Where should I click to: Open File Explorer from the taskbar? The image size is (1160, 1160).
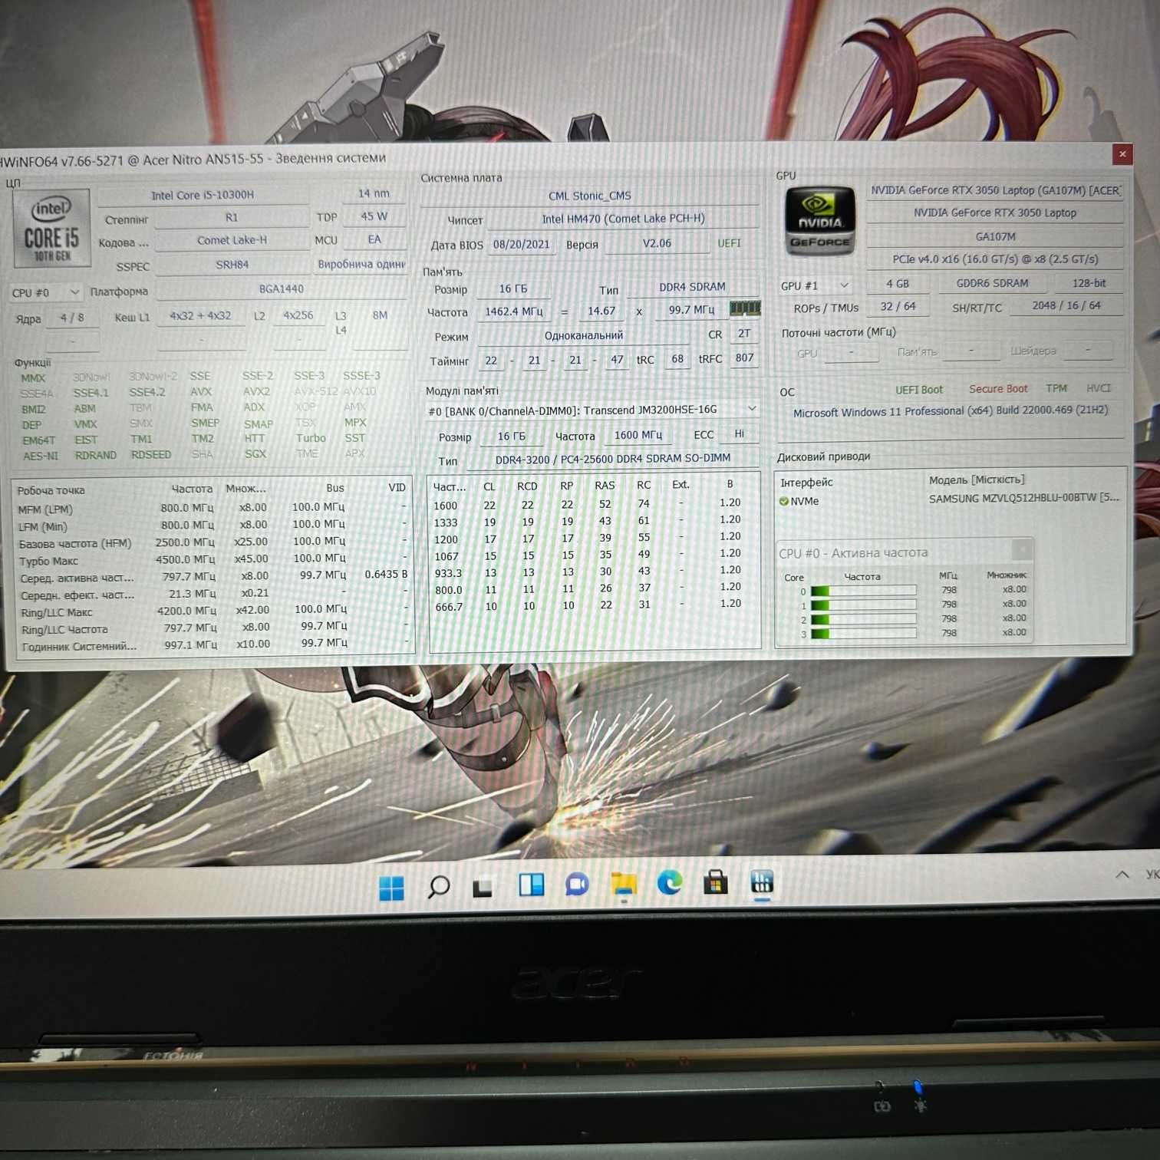coord(624,884)
